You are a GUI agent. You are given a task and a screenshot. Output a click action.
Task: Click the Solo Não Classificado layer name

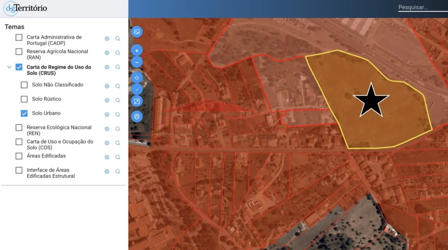[x=57, y=85]
